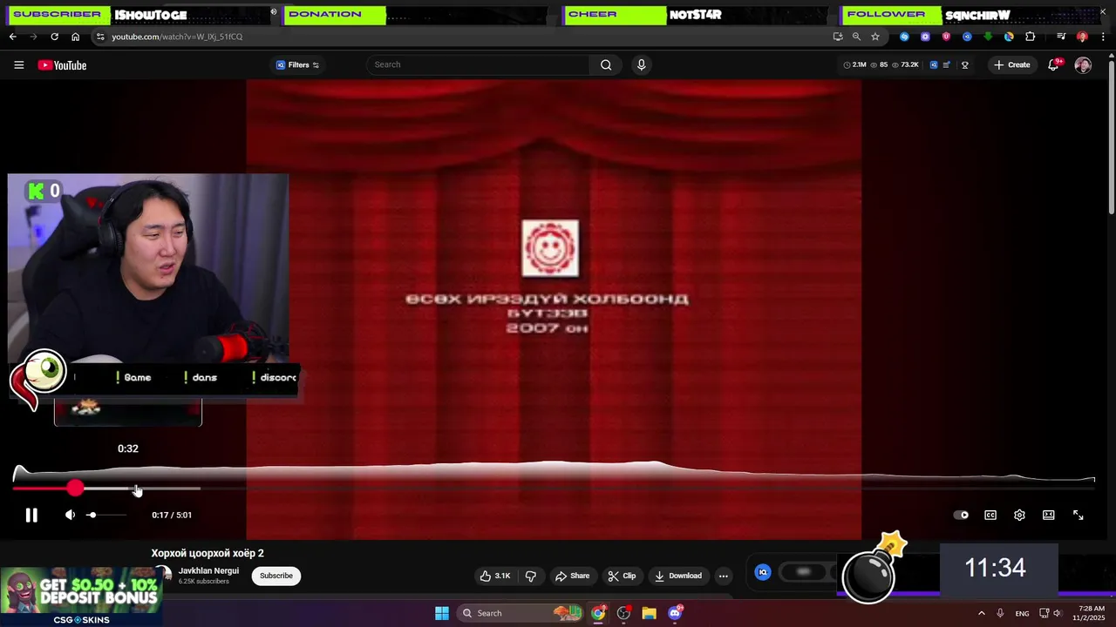
Task: Click the vidIQ icon beside view stats
Action: tap(934, 64)
